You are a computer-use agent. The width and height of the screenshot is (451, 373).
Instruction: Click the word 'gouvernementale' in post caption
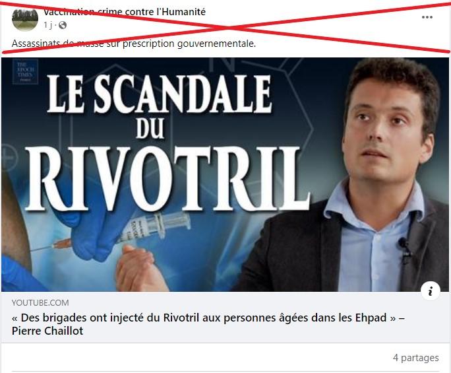click(x=216, y=44)
